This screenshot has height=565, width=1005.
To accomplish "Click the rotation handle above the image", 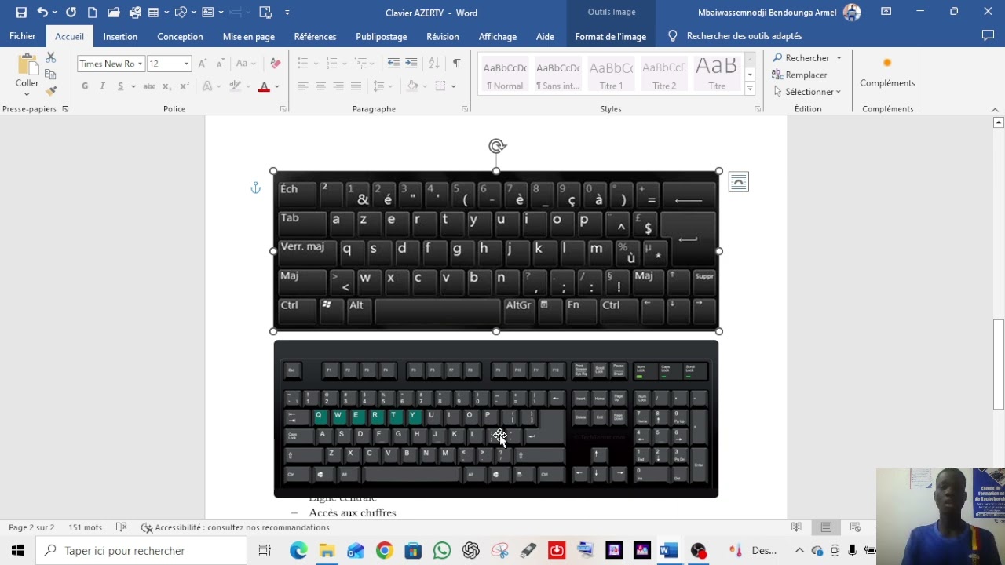I will [496, 146].
